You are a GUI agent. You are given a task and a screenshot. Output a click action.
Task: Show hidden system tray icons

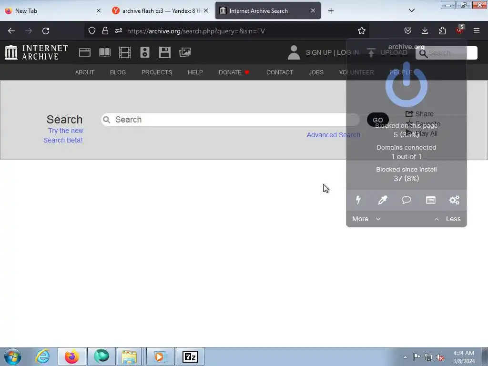(405, 357)
